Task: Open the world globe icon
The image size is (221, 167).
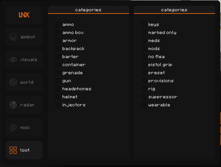Action: (x=13, y=82)
